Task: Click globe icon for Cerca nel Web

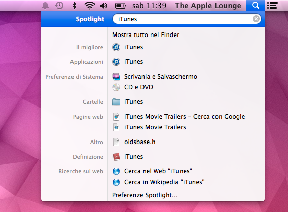Action: [116, 171]
